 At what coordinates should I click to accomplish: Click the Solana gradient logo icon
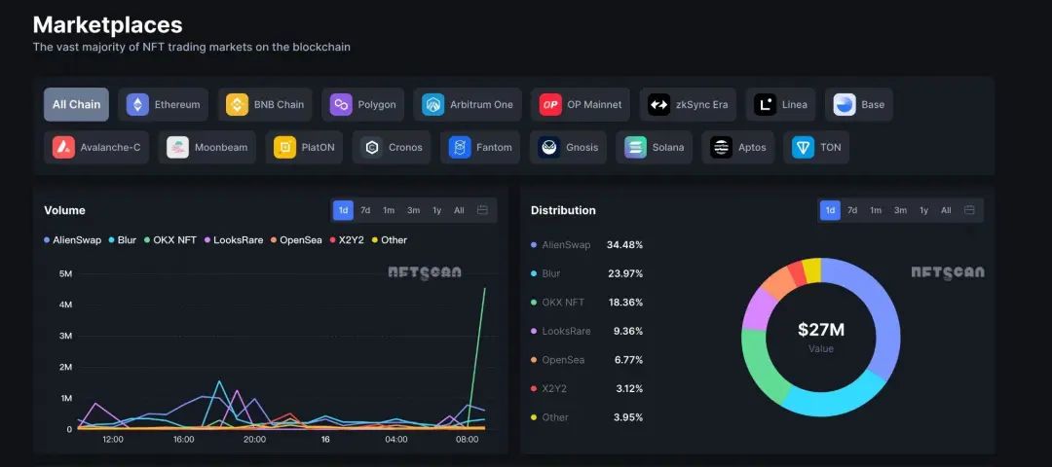coord(635,148)
